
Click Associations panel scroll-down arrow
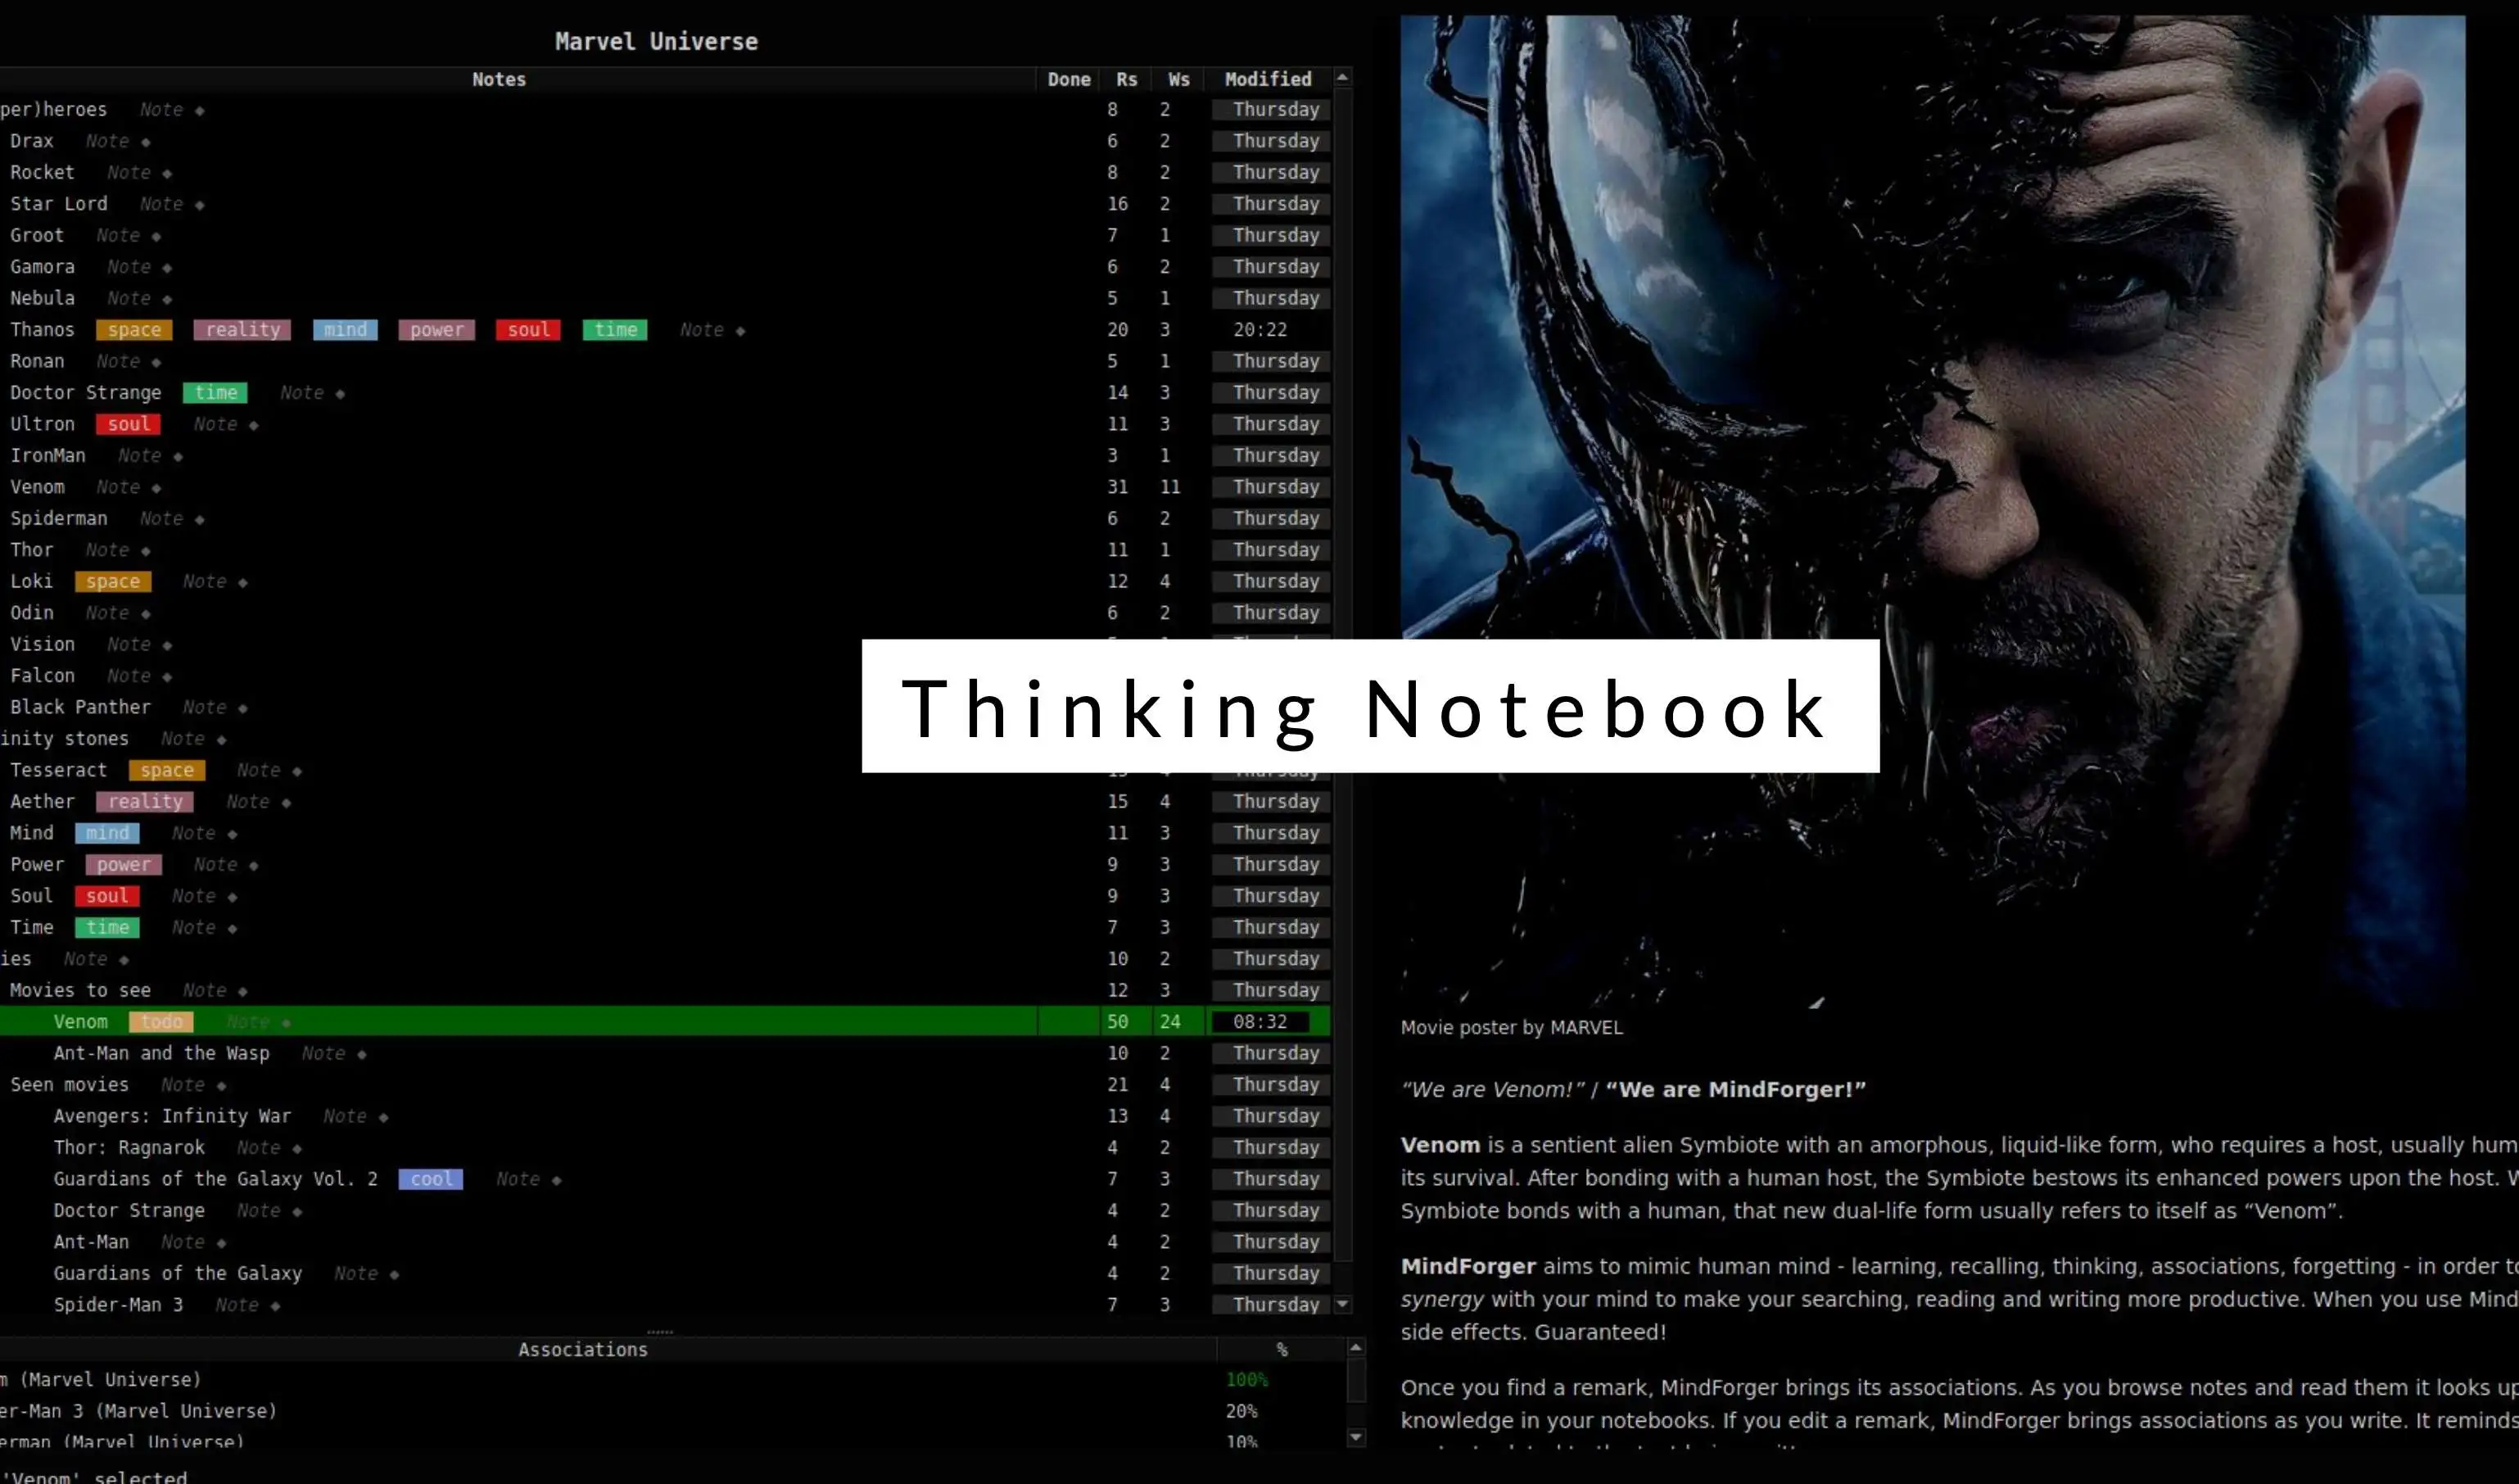[x=1355, y=1437]
